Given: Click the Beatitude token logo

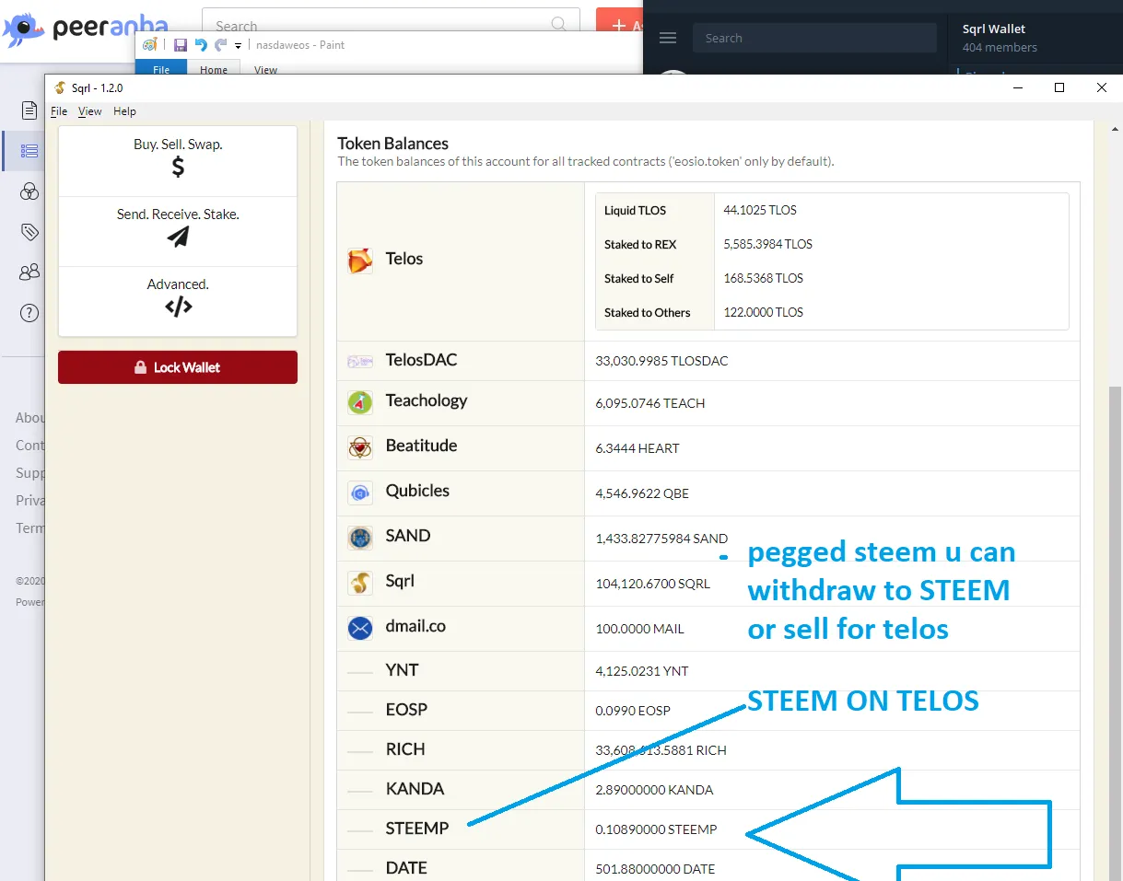Looking at the screenshot, I should [360, 447].
